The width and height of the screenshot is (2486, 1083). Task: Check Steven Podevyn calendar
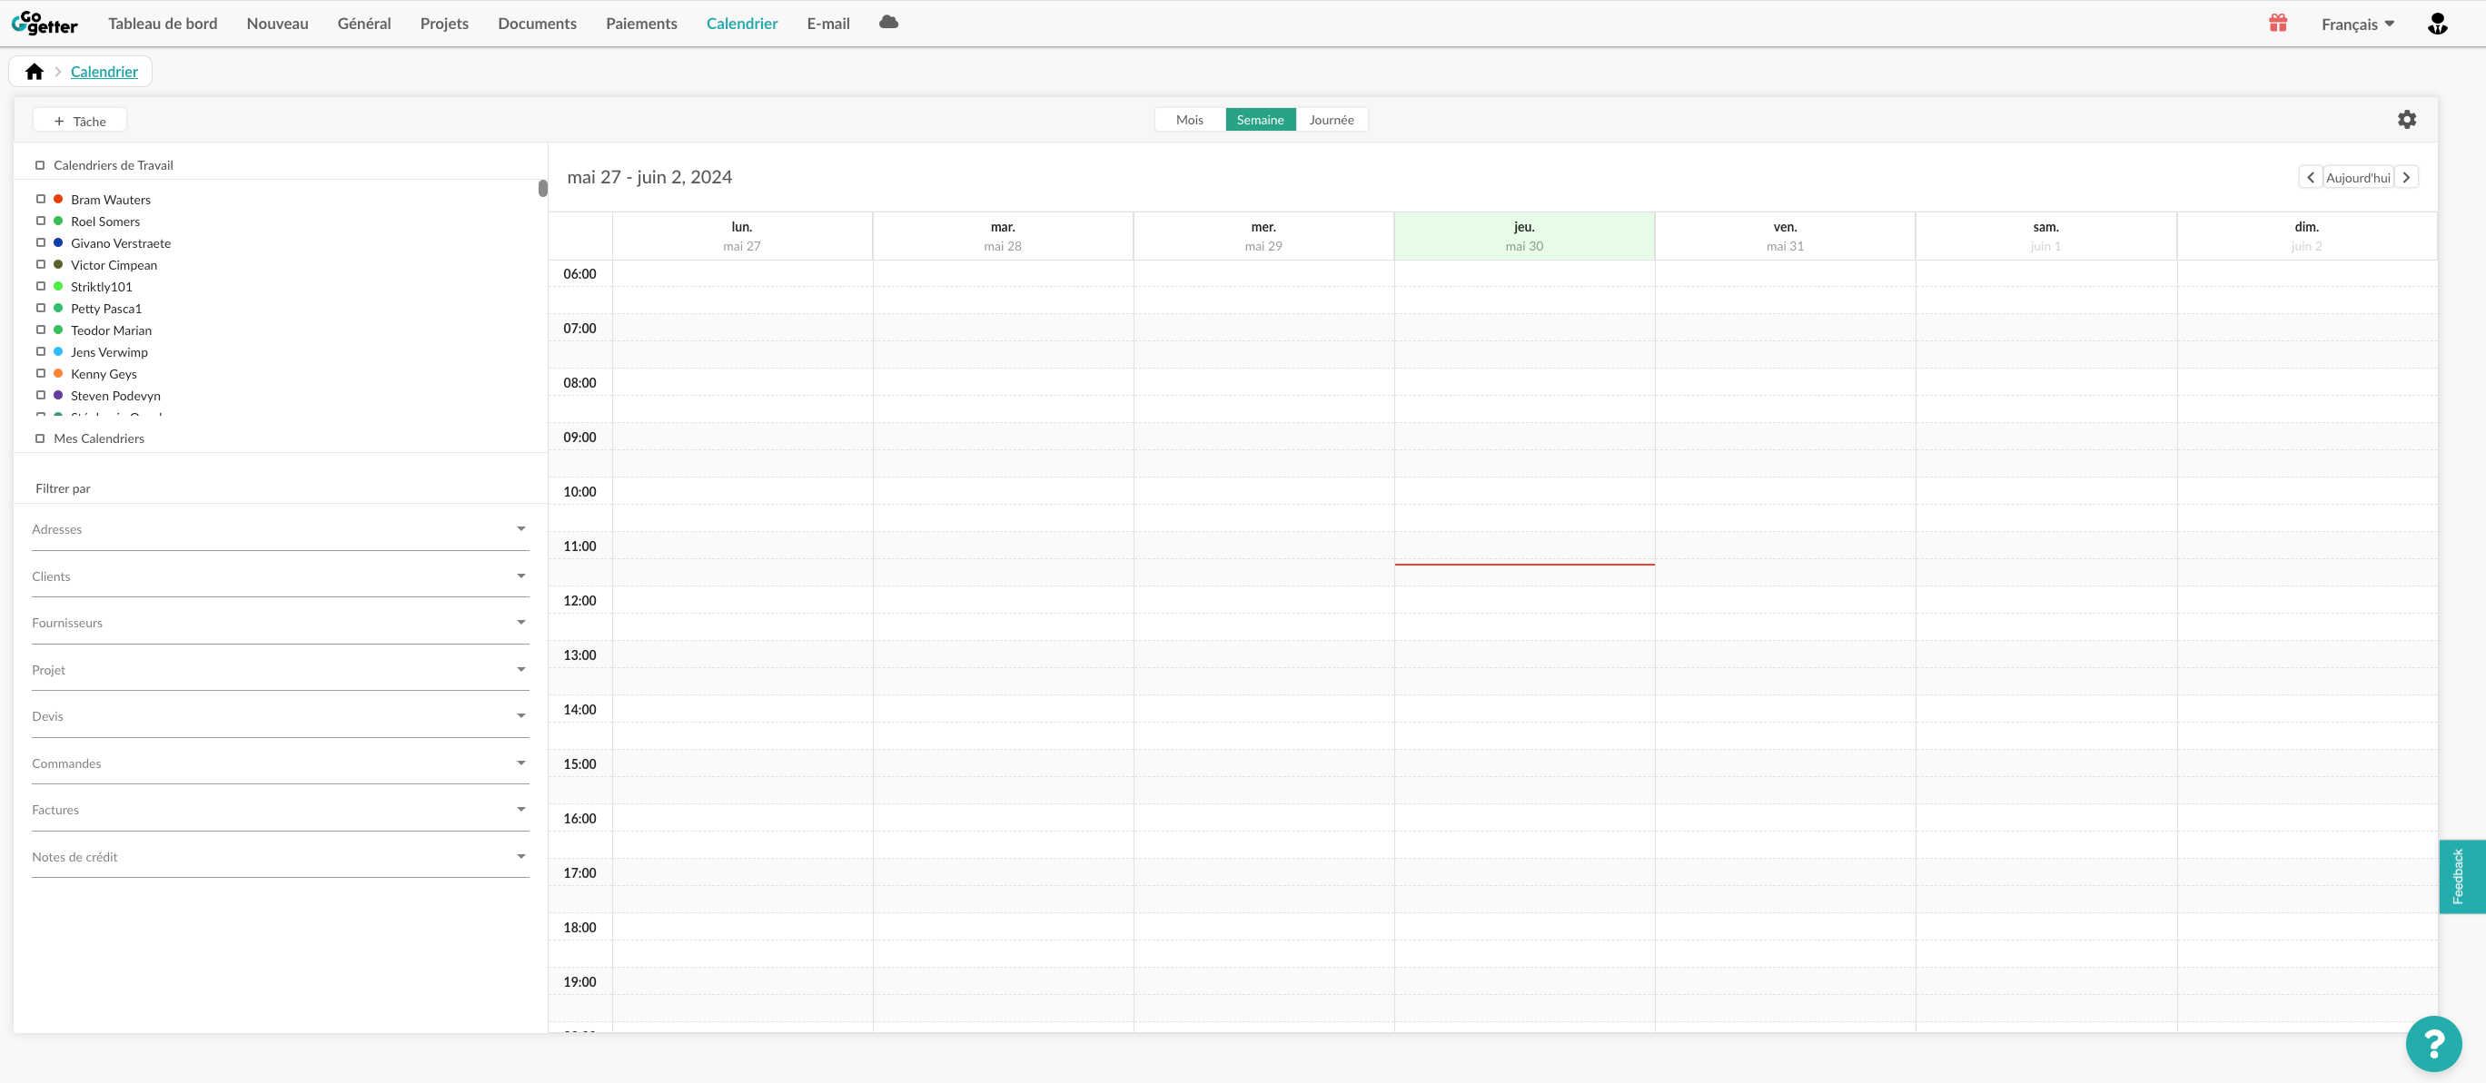coord(41,396)
